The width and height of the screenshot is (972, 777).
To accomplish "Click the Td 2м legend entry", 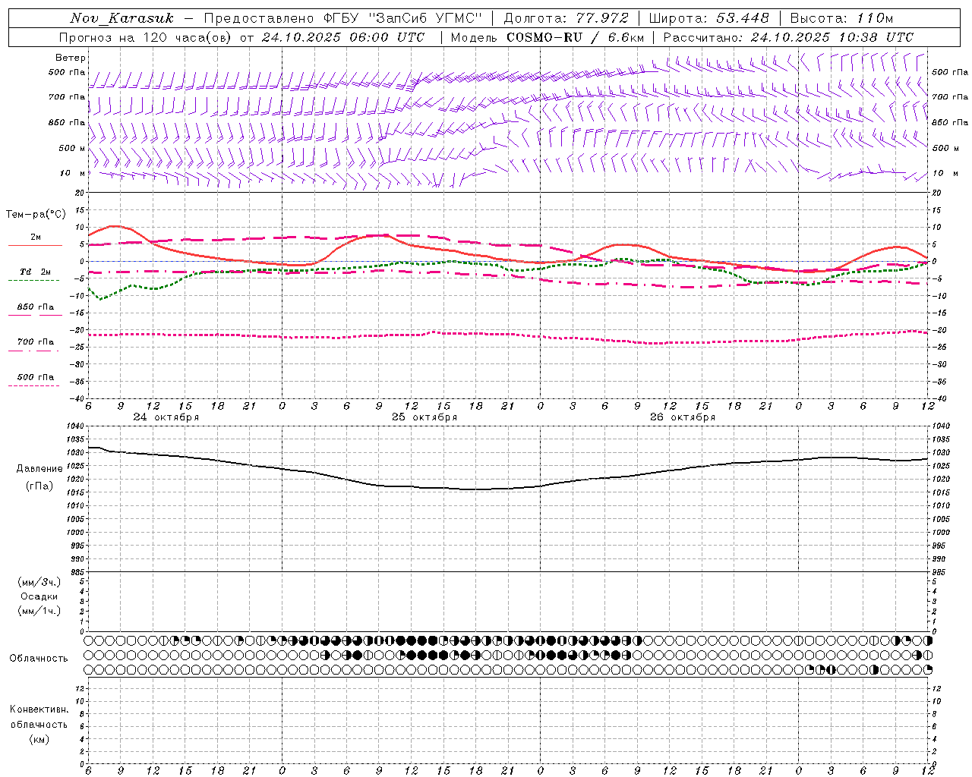I will click(x=36, y=272).
